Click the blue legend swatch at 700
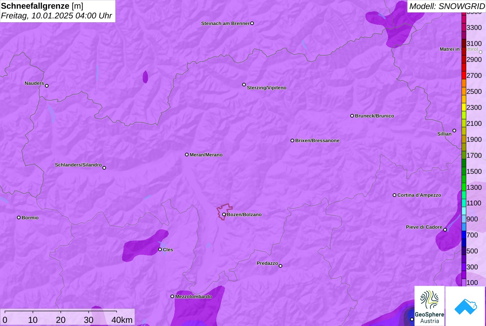Image resolution: width=486 pixels, height=326 pixels. click(x=464, y=235)
